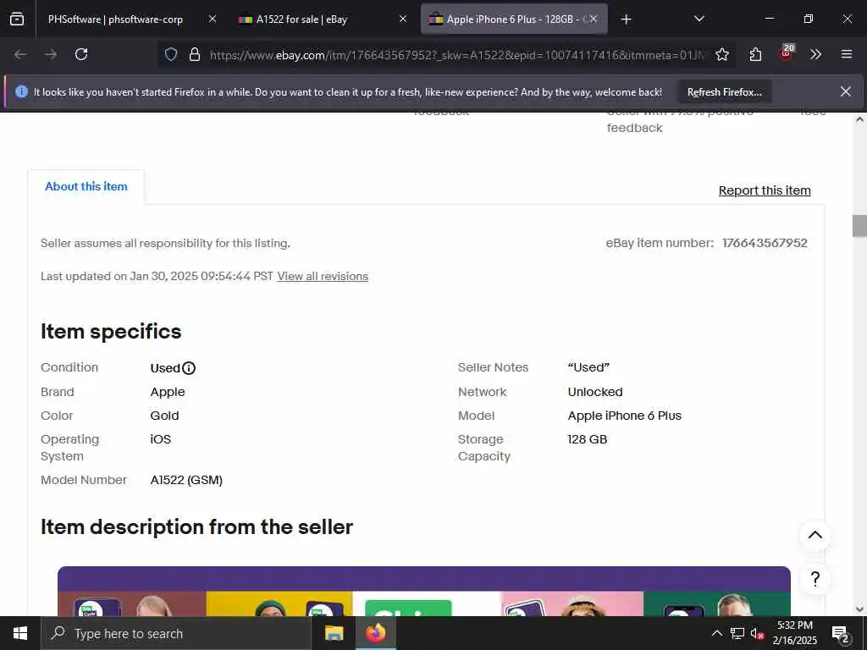867x650 pixels.
Task: Select the About this item tab
Action: pos(86,187)
